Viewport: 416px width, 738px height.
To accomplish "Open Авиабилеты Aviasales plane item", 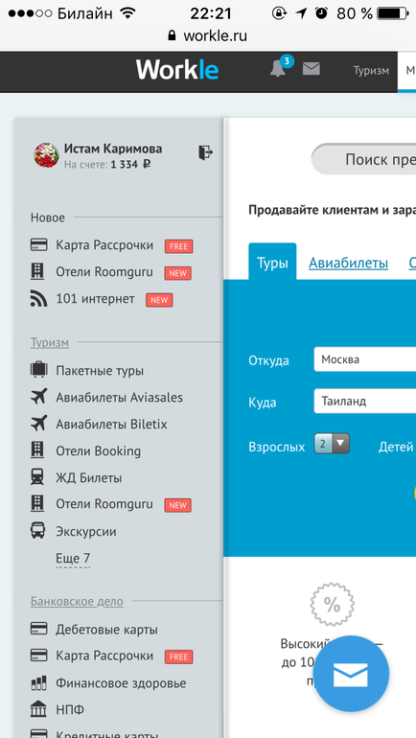I will point(106,397).
